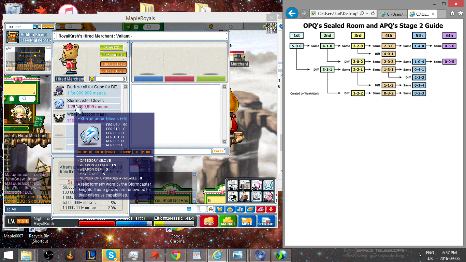This screenshot has width=466, height=262.
Task: Use the Del quickslot potion
Action: (x=244, y=196)
